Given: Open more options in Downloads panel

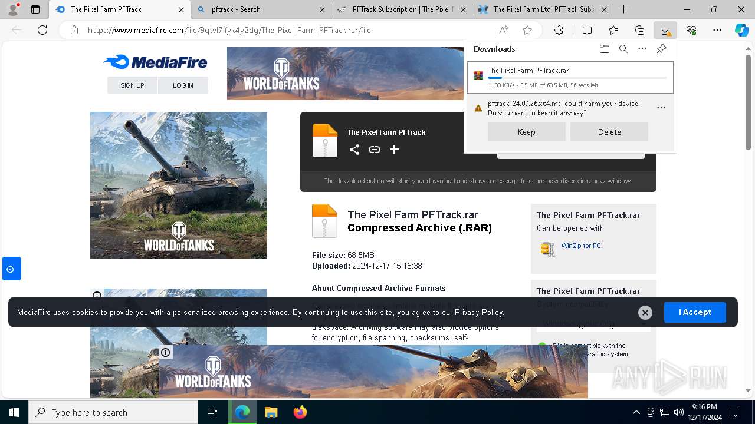Looking at the screenshot, I should [642, 49].
